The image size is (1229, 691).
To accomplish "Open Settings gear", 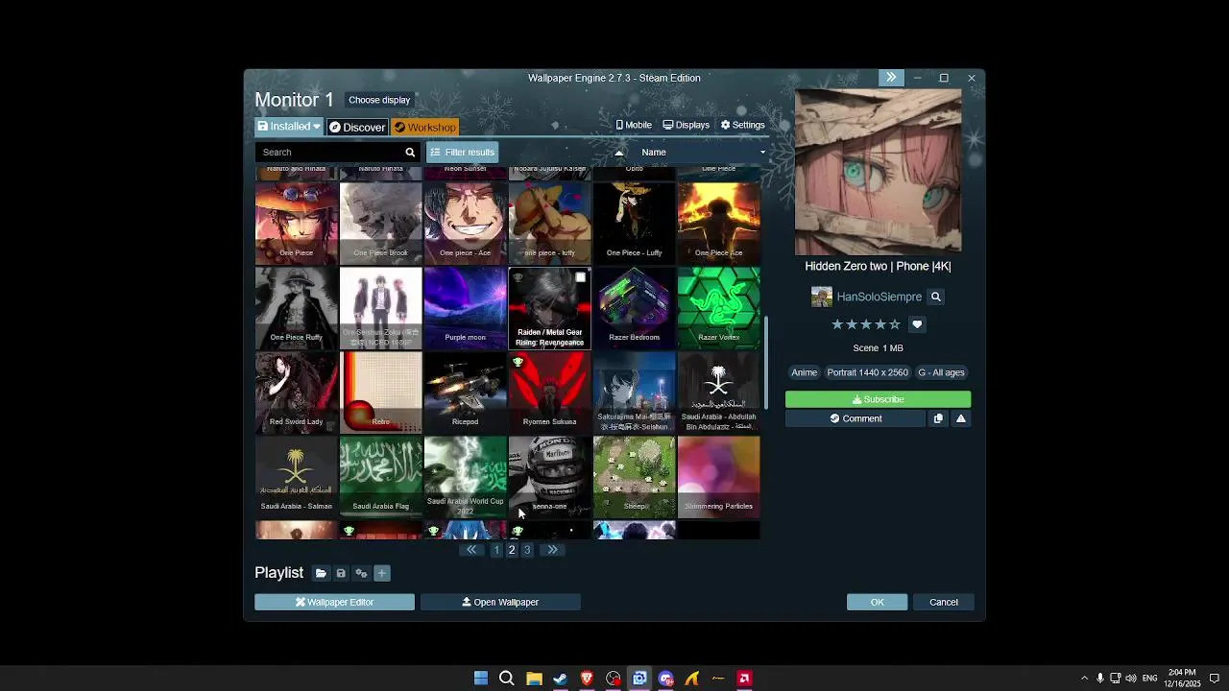I will click(742, 125).
